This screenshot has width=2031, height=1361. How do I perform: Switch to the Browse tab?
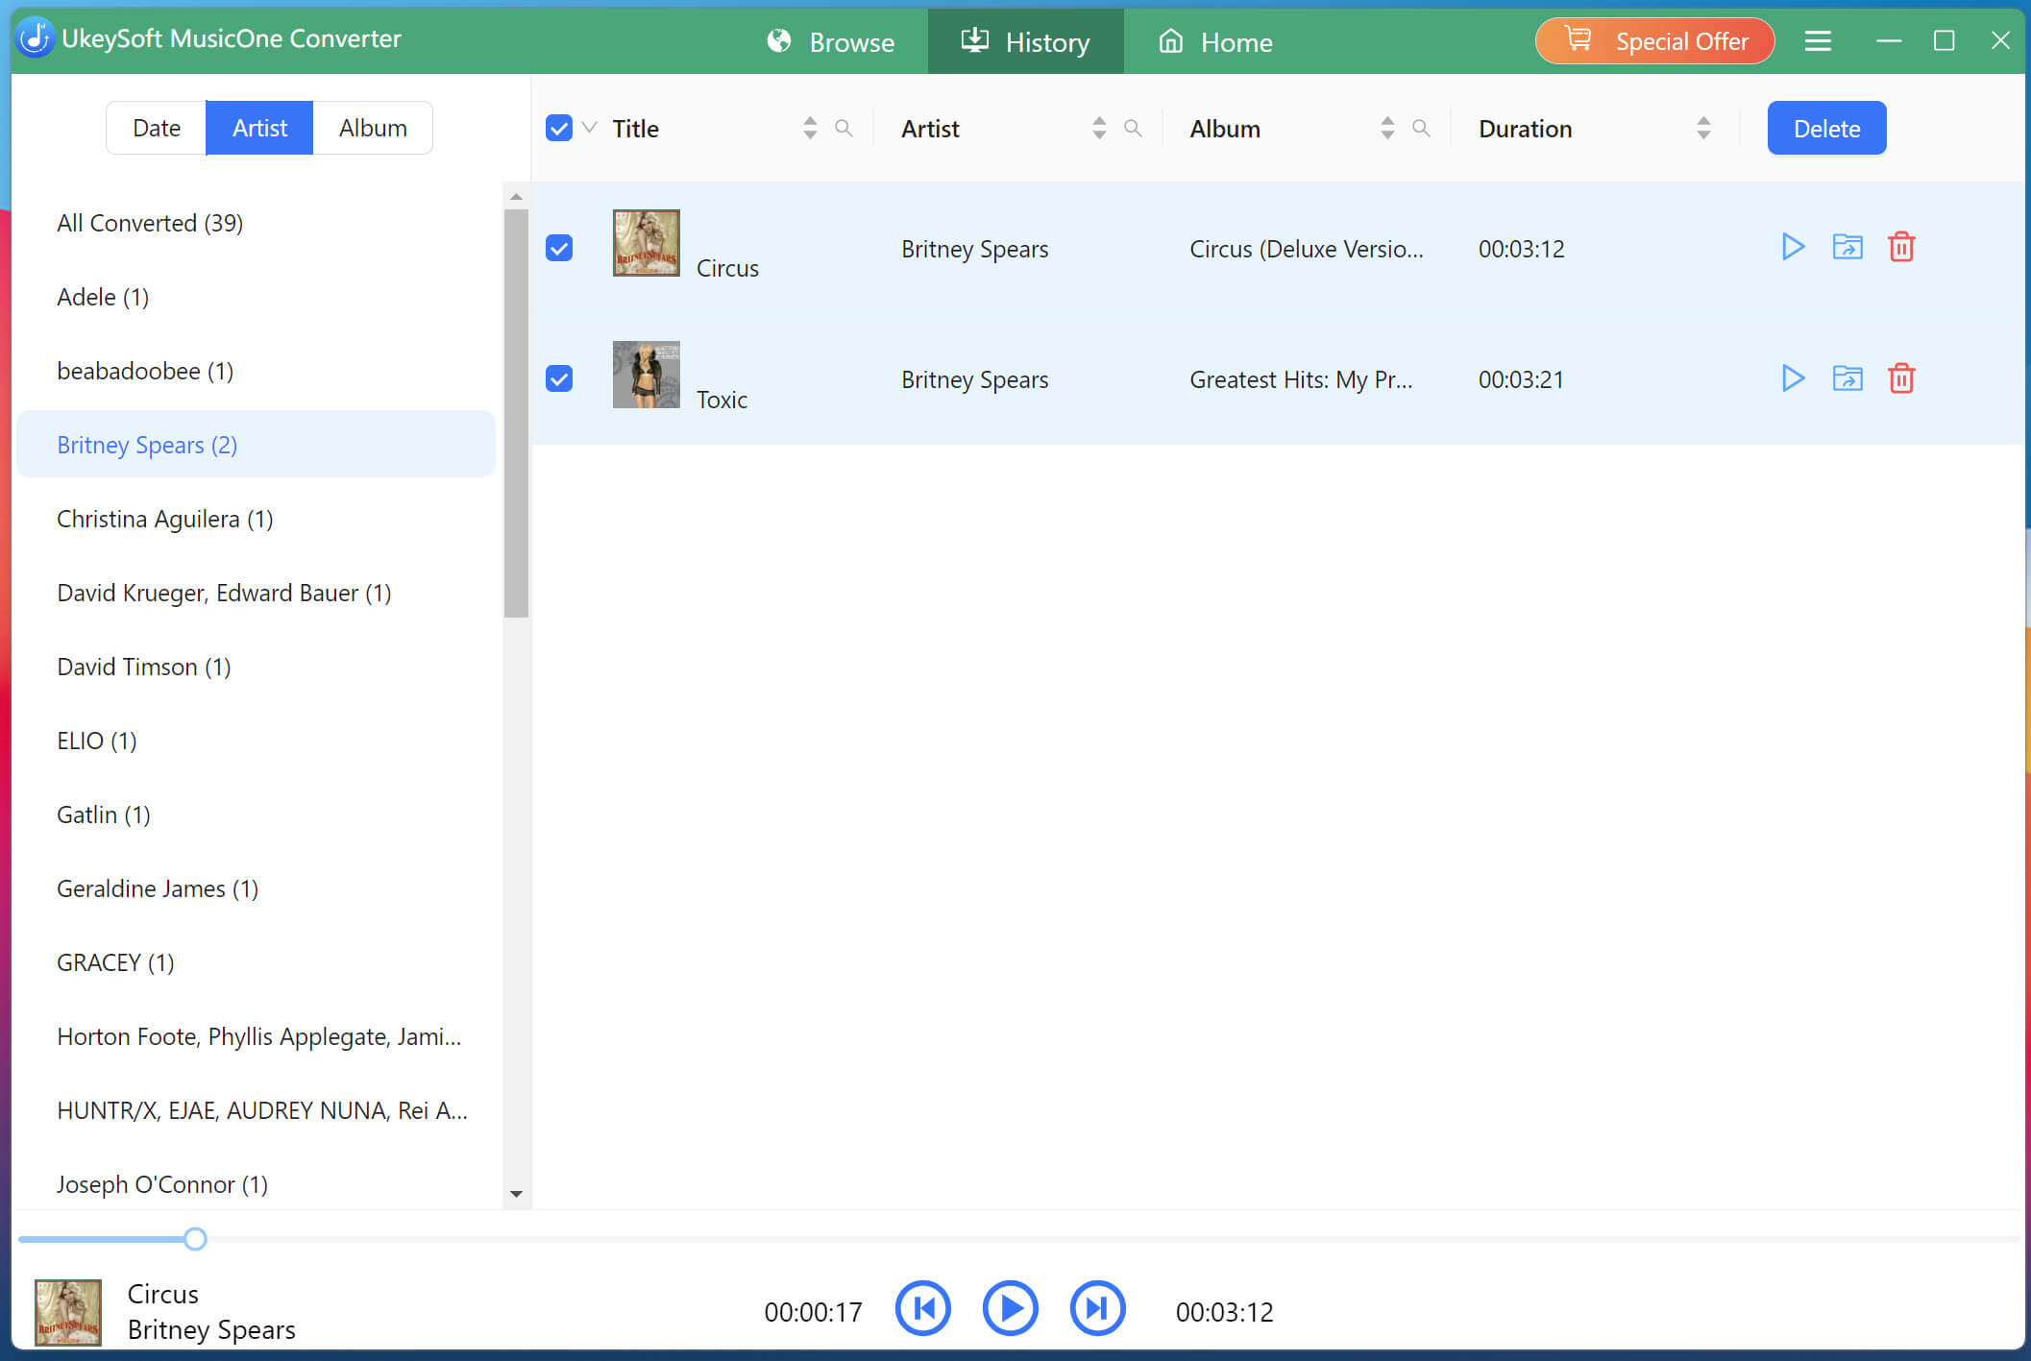point(831,42)
